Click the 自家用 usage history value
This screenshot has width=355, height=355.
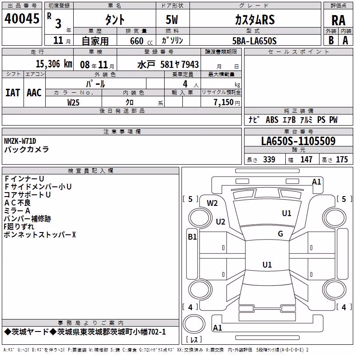point(95,41)
